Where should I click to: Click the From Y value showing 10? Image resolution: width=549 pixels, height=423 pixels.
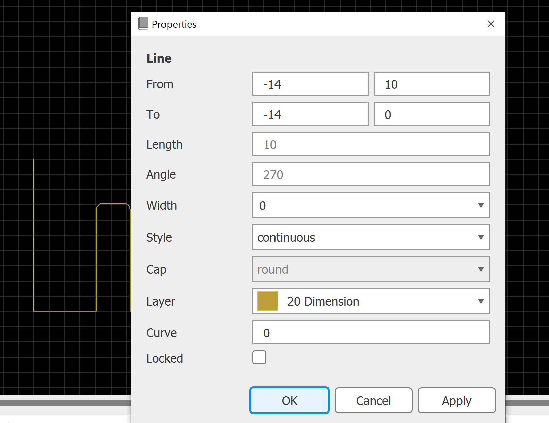click(x=431, y=84)
